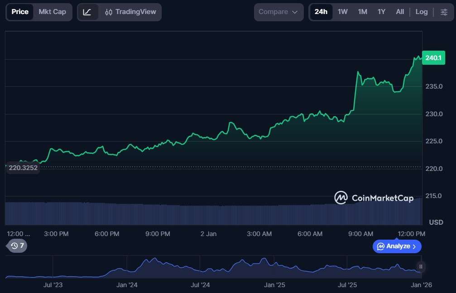
Task: Open chart settings sliders icon
Action: [x=444, y=12]
